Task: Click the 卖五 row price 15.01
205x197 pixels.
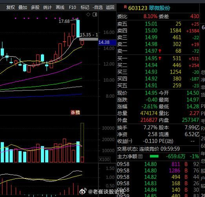Action: click(151, 24)
